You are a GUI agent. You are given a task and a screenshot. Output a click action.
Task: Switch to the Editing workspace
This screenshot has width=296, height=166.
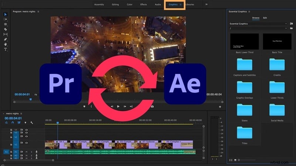115,4
